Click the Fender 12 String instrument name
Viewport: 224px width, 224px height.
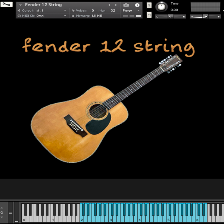(x=43, y=5)
